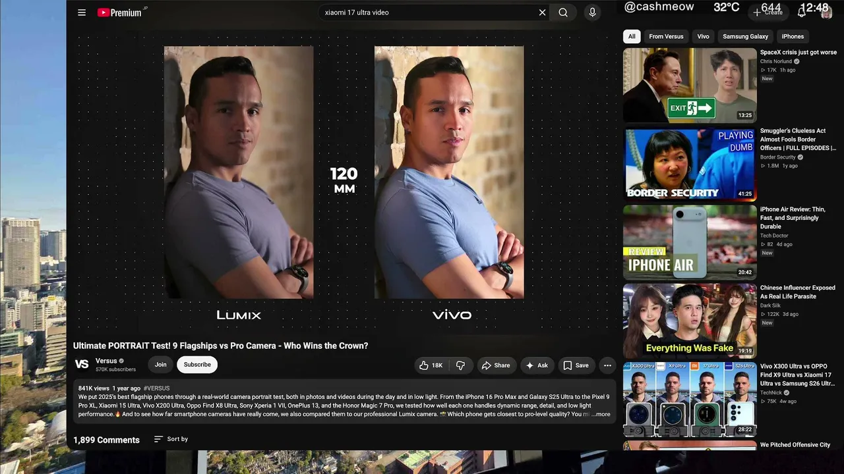
Task: Start voice search with the microphone
Action: pyautogui.click(x=592, y=13)
